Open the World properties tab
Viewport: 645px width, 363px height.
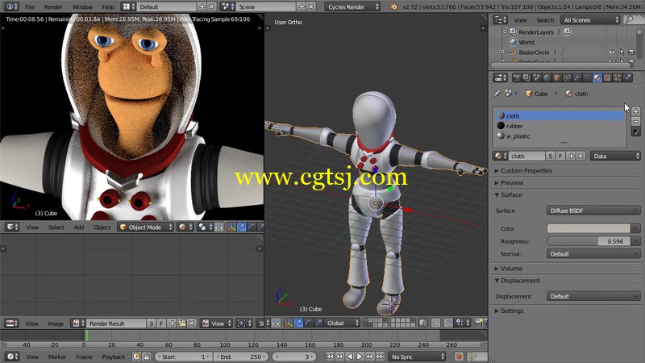pyautogui.click(x=547, y=77)
